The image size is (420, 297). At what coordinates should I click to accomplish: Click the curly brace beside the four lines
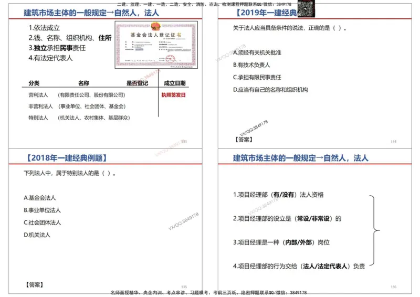[374, 230]
